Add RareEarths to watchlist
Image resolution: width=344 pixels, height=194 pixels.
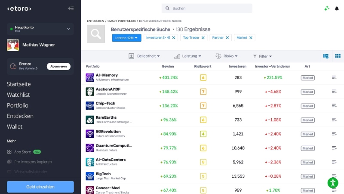pos(334,120)
